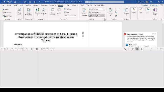
Task: Click the Previous Change icon
Action: click(116, 13)
